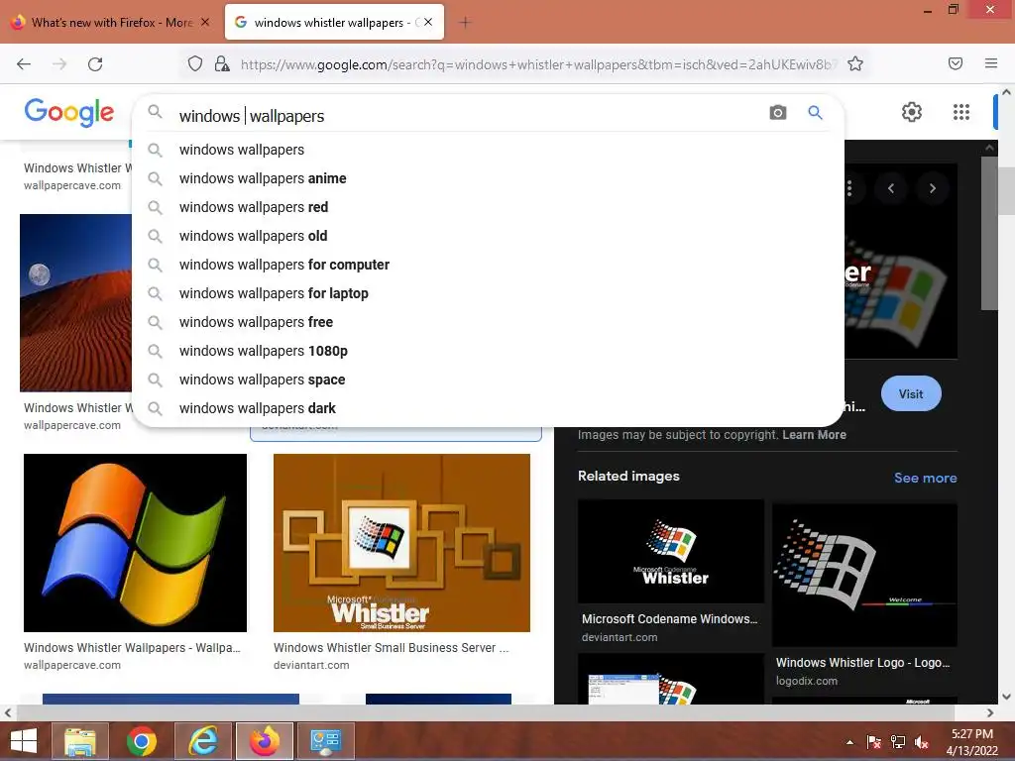
Task: Open Microsoft Codename Whistler related image
Action: coord(671,551)
